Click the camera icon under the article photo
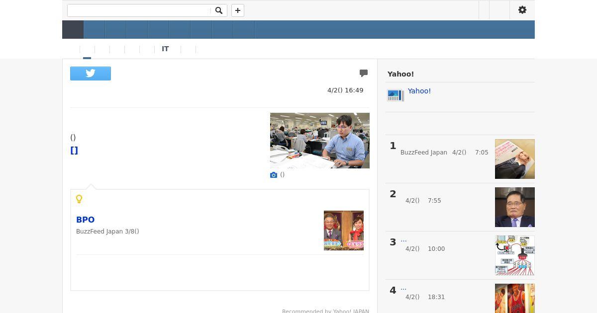597x313 pixels. (x=274, y=175)
